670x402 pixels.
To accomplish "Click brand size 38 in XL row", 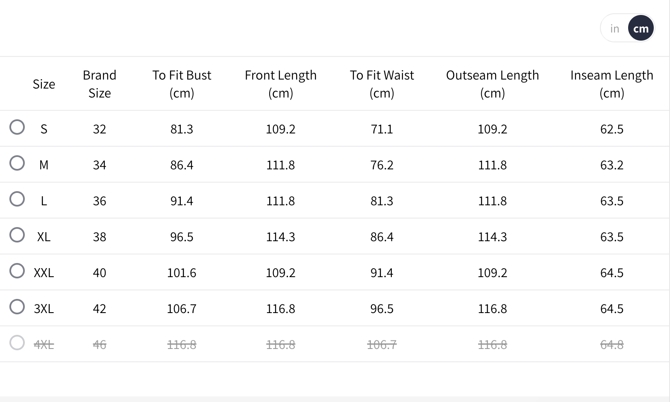I will (x=100, y=237).
